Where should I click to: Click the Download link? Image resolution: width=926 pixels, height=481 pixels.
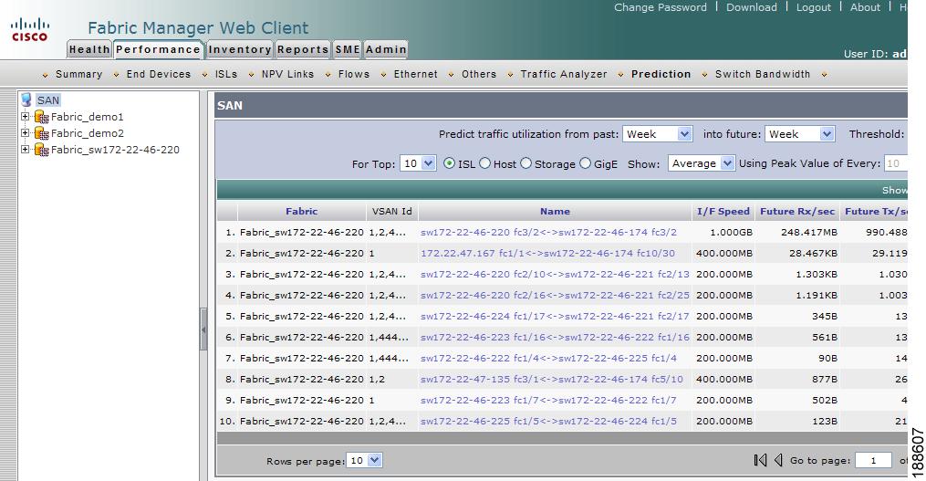pyautogui.click(x=751, y=7)
